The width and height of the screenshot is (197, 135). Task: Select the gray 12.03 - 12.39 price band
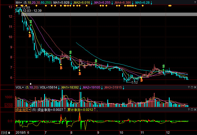pyautogui.click(x=105, y=14)
